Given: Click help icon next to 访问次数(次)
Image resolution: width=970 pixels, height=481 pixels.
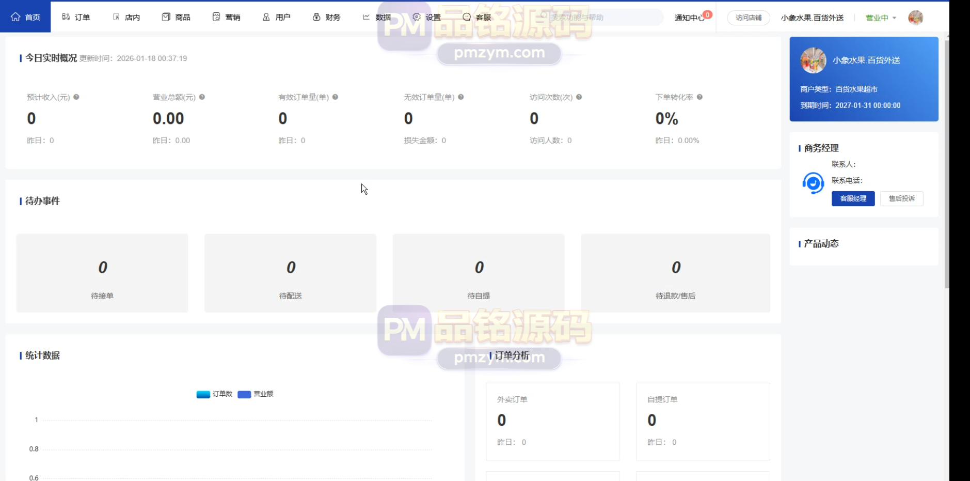Looking at the screenshot, I should [x=579, y=97].
